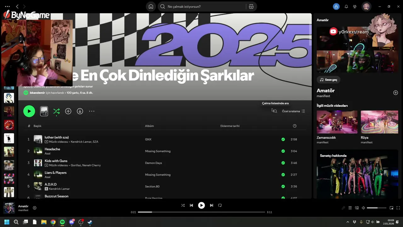Open Google Chrome from the taskbar

pyautogui.click(x=53, y=222)
